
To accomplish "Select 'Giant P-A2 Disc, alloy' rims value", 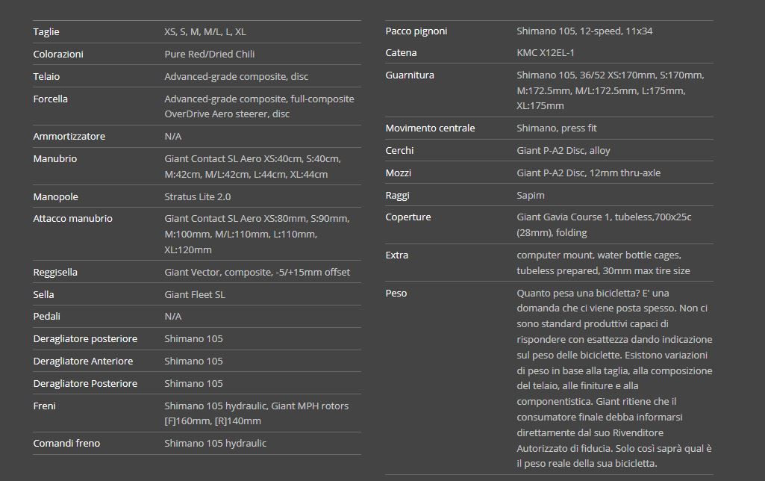I will pos(563,151).
